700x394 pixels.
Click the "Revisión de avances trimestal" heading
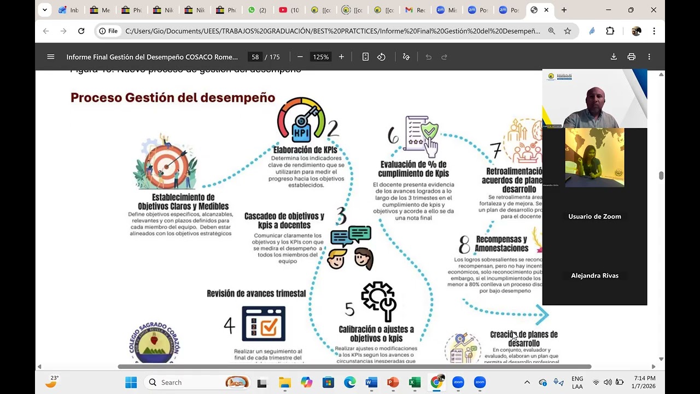point(256,294)
